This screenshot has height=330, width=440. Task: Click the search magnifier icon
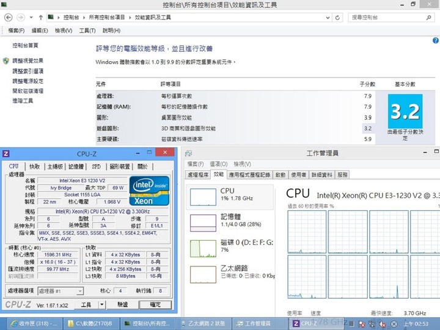point(428,17)
